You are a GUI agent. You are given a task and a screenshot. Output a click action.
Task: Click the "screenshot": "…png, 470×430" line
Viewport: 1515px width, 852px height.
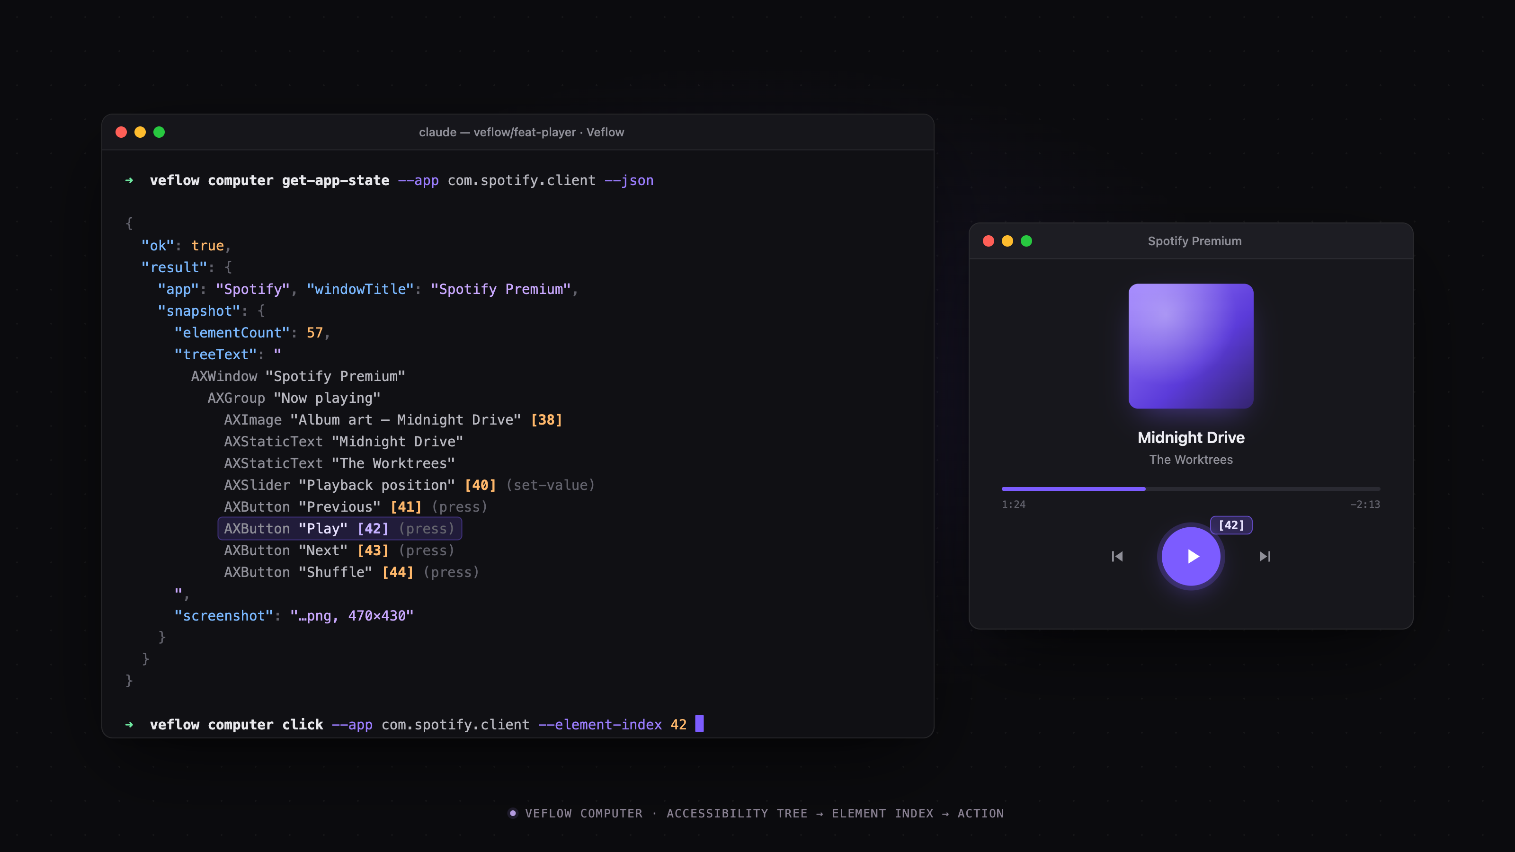pos(294,616)
